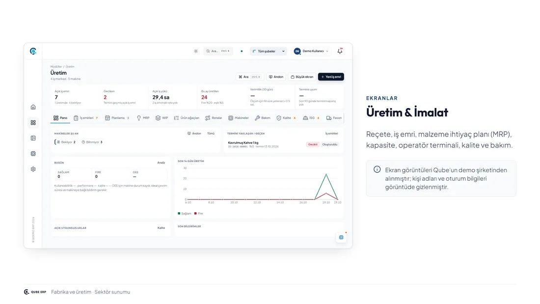Toggle the Bilinmiyor 3 machine filter chip
The width and height of the screenshot is (540, 304).
coord(92,142)
